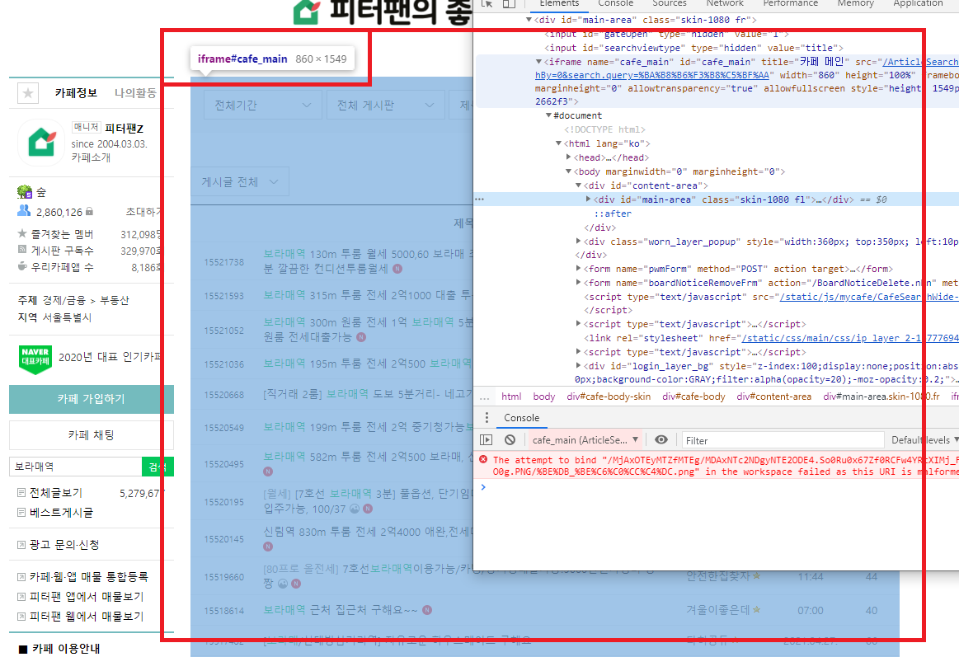Open the ip_layer stylesheet href link

click(x=850, y=338)
